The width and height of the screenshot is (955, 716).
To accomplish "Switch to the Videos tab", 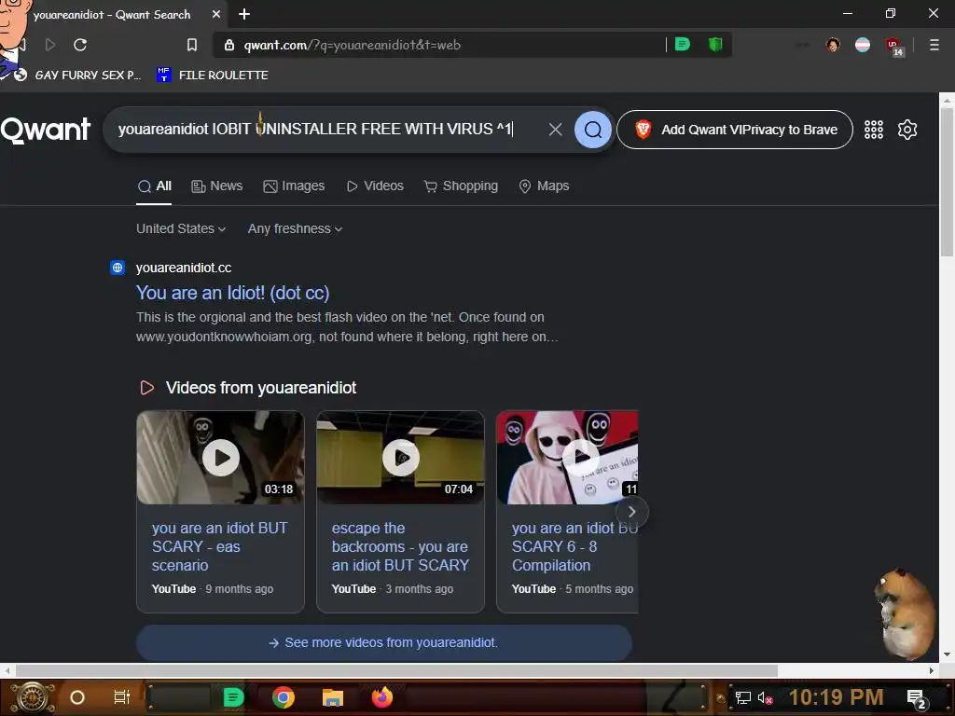I will (x=375, y=186).
